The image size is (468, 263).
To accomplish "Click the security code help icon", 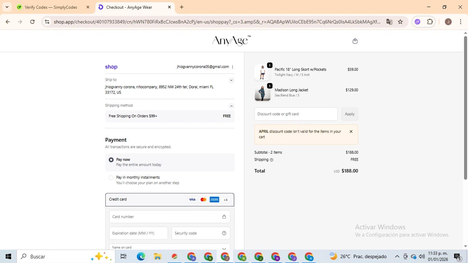I will tap(224, 233).
